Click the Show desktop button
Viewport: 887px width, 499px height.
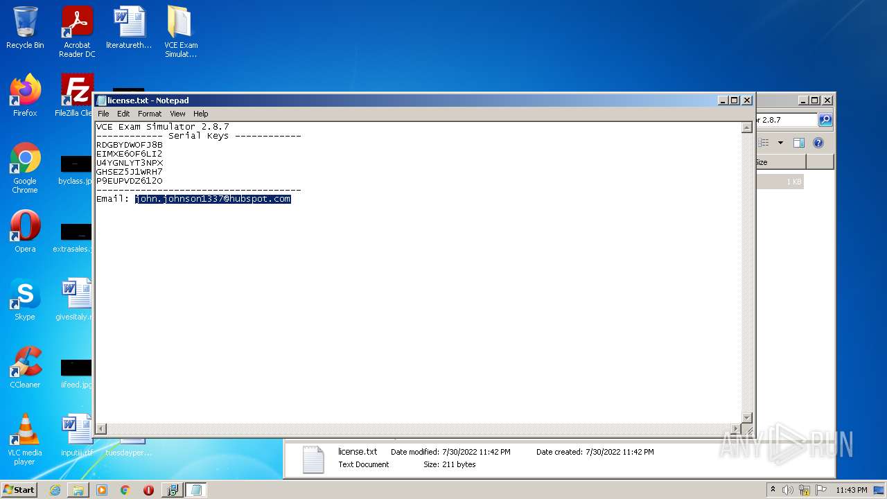pyautogui.click(x=879, y=490)
